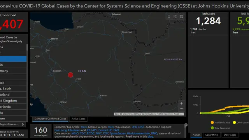The height and width of the screenshot is (140, 249).
Task: Select the Logarithmic chart tab
Action: coord(212,135)
